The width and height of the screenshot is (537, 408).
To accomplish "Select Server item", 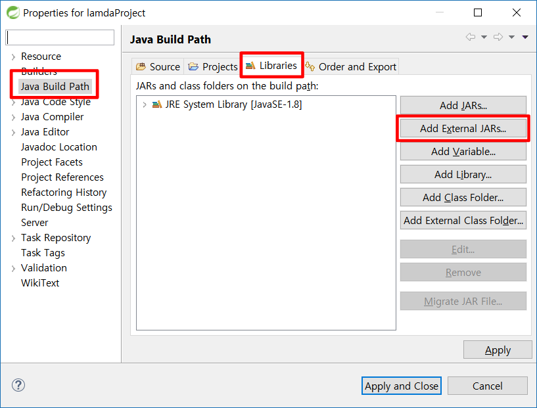I will [x=35, y=223].
